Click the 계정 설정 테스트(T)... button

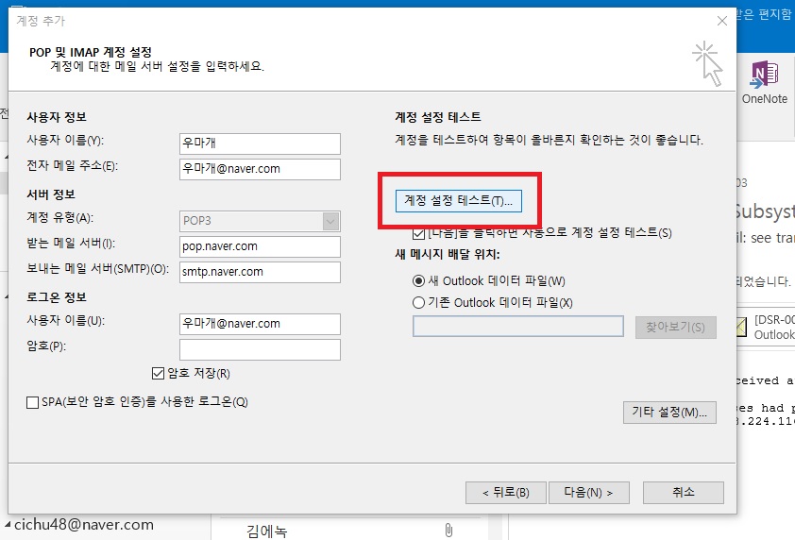coord(458,201)
